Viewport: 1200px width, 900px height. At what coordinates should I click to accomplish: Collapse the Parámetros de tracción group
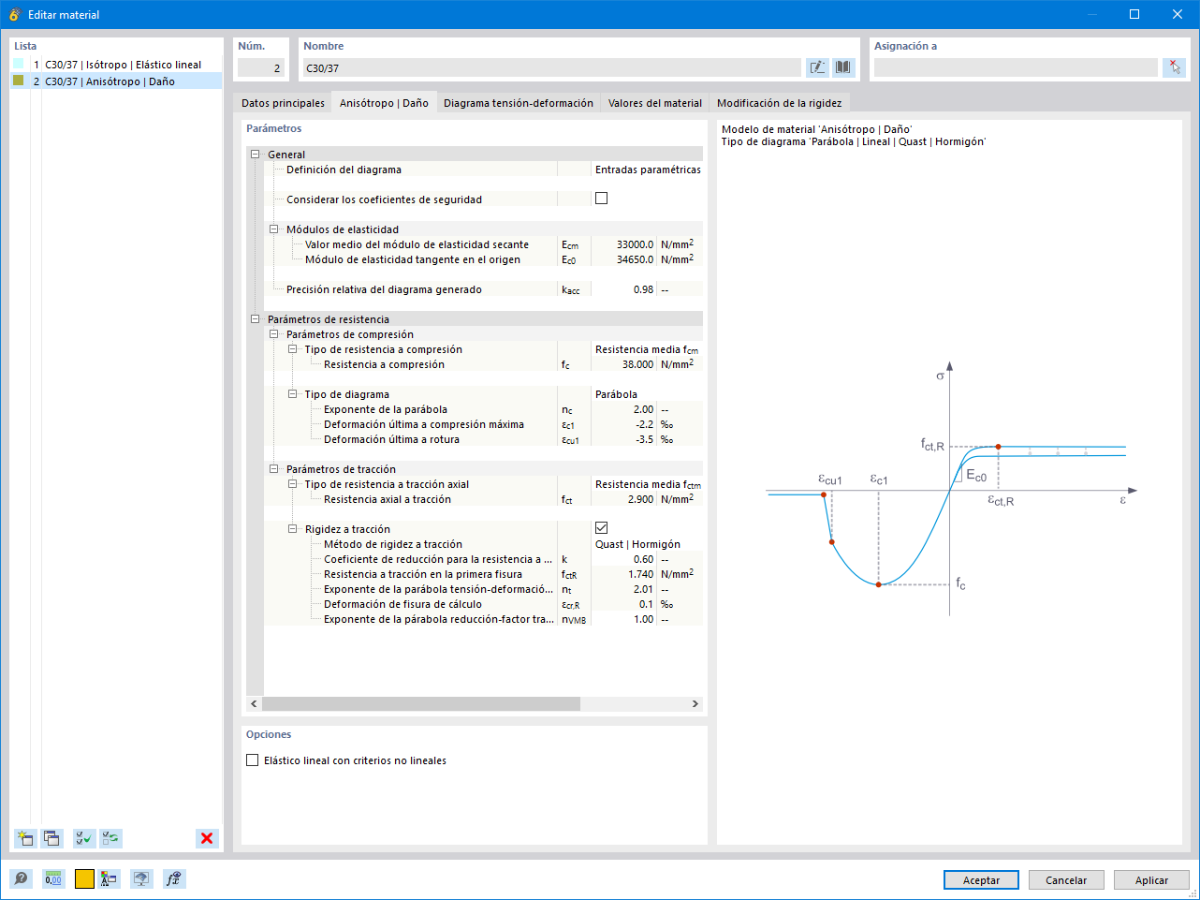pyautogui.click(x=273, y=469)
